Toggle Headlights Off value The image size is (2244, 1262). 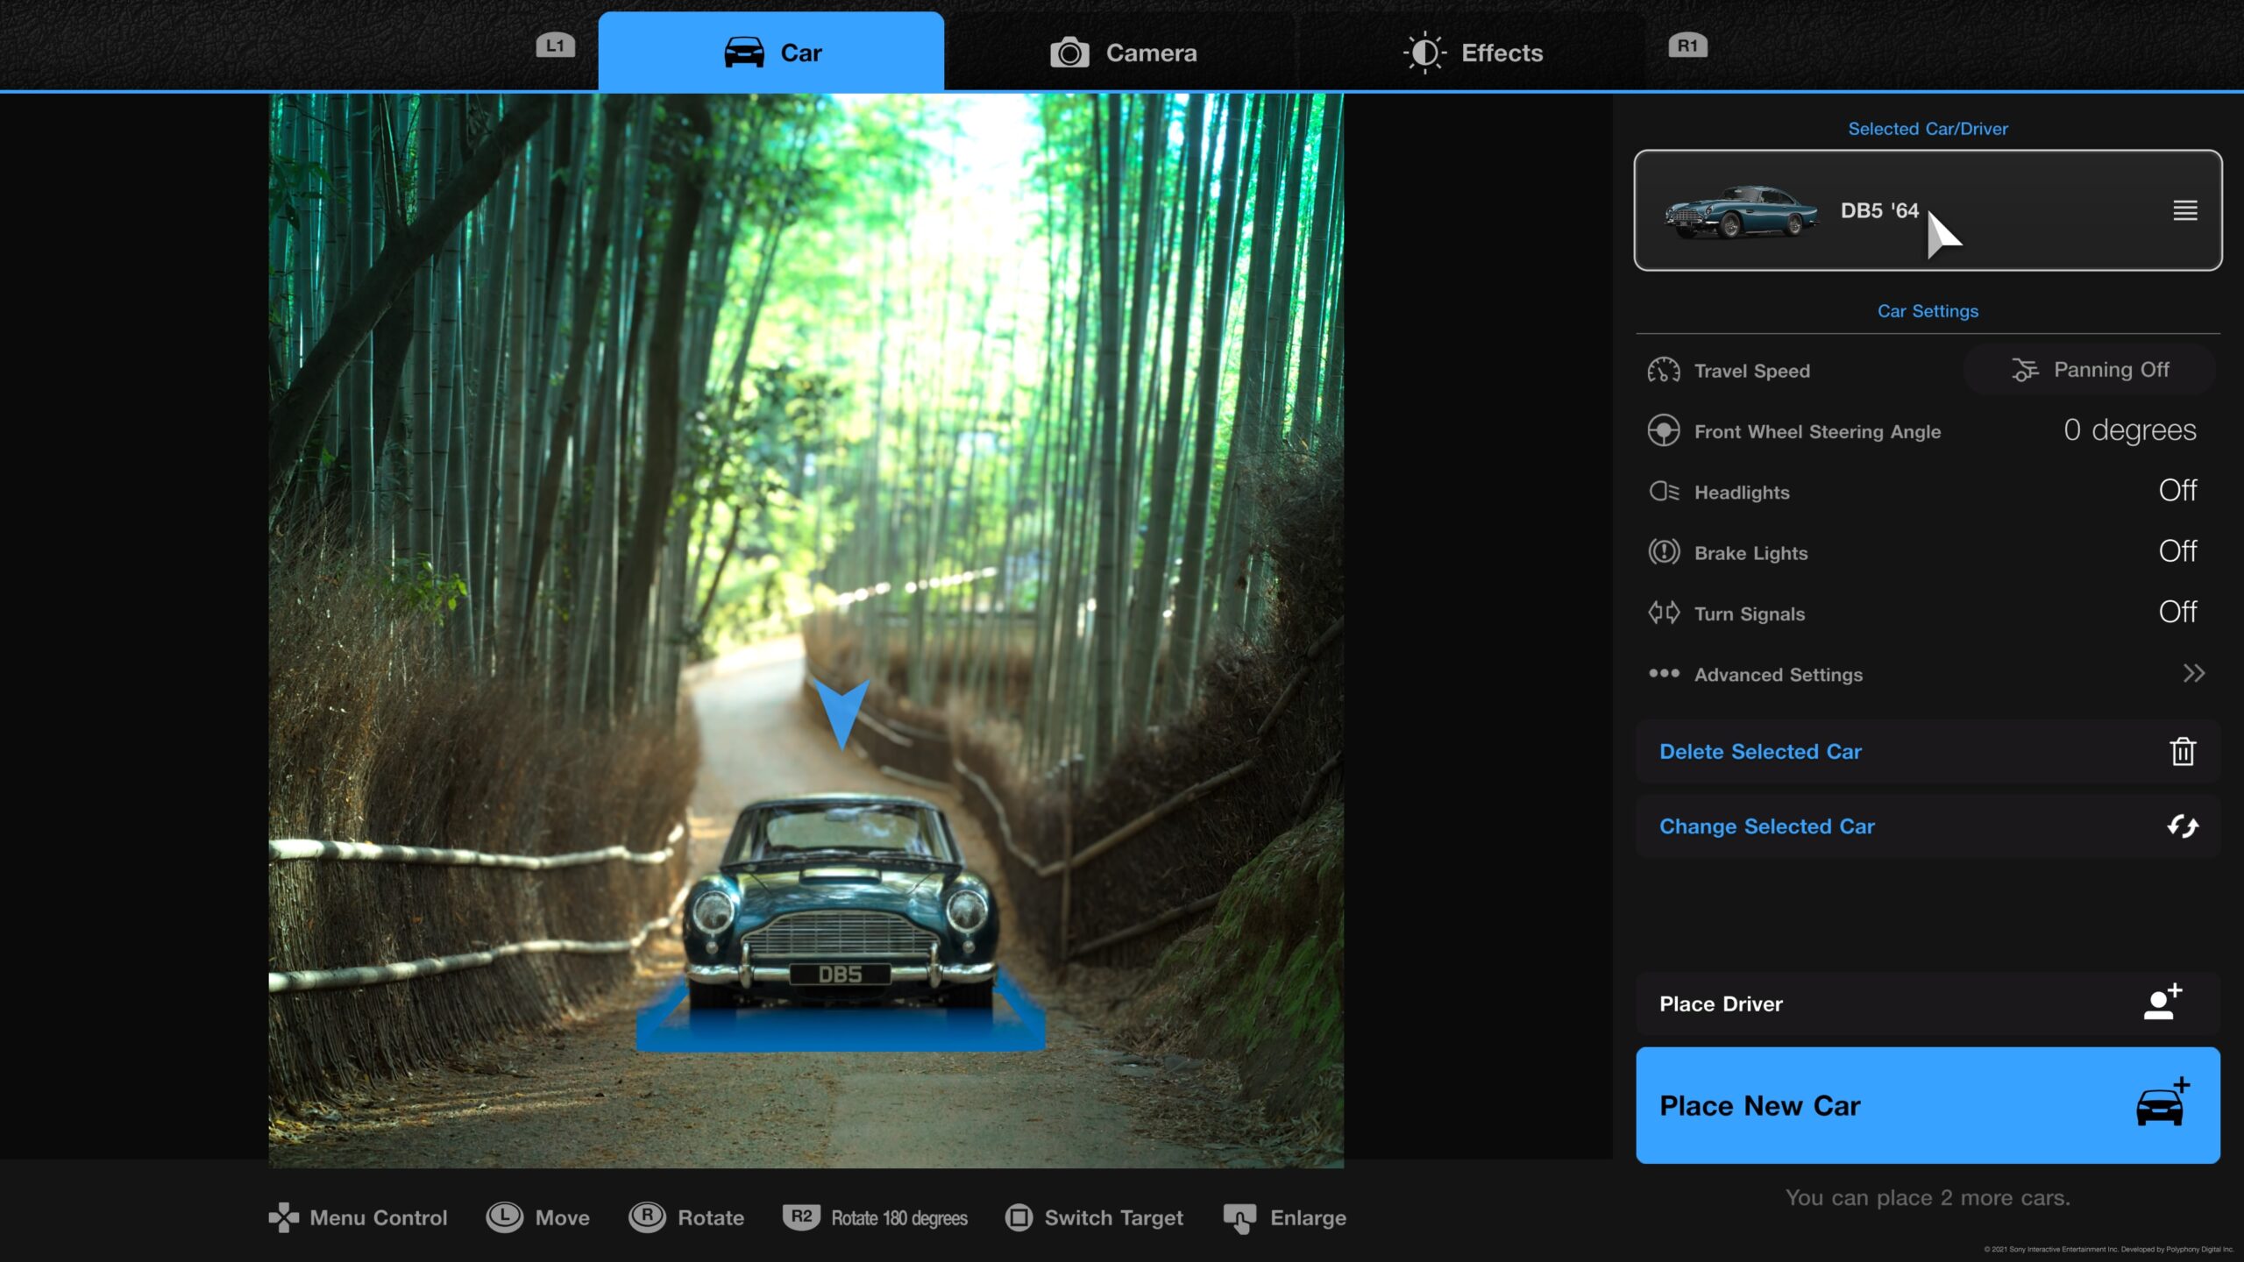point(2177,491)
